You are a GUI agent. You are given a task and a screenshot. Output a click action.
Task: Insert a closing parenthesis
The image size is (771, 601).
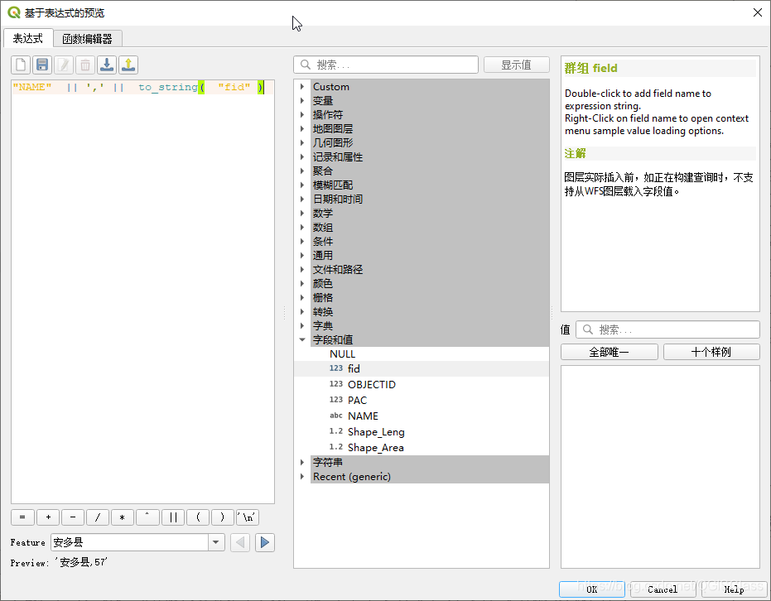223,517
